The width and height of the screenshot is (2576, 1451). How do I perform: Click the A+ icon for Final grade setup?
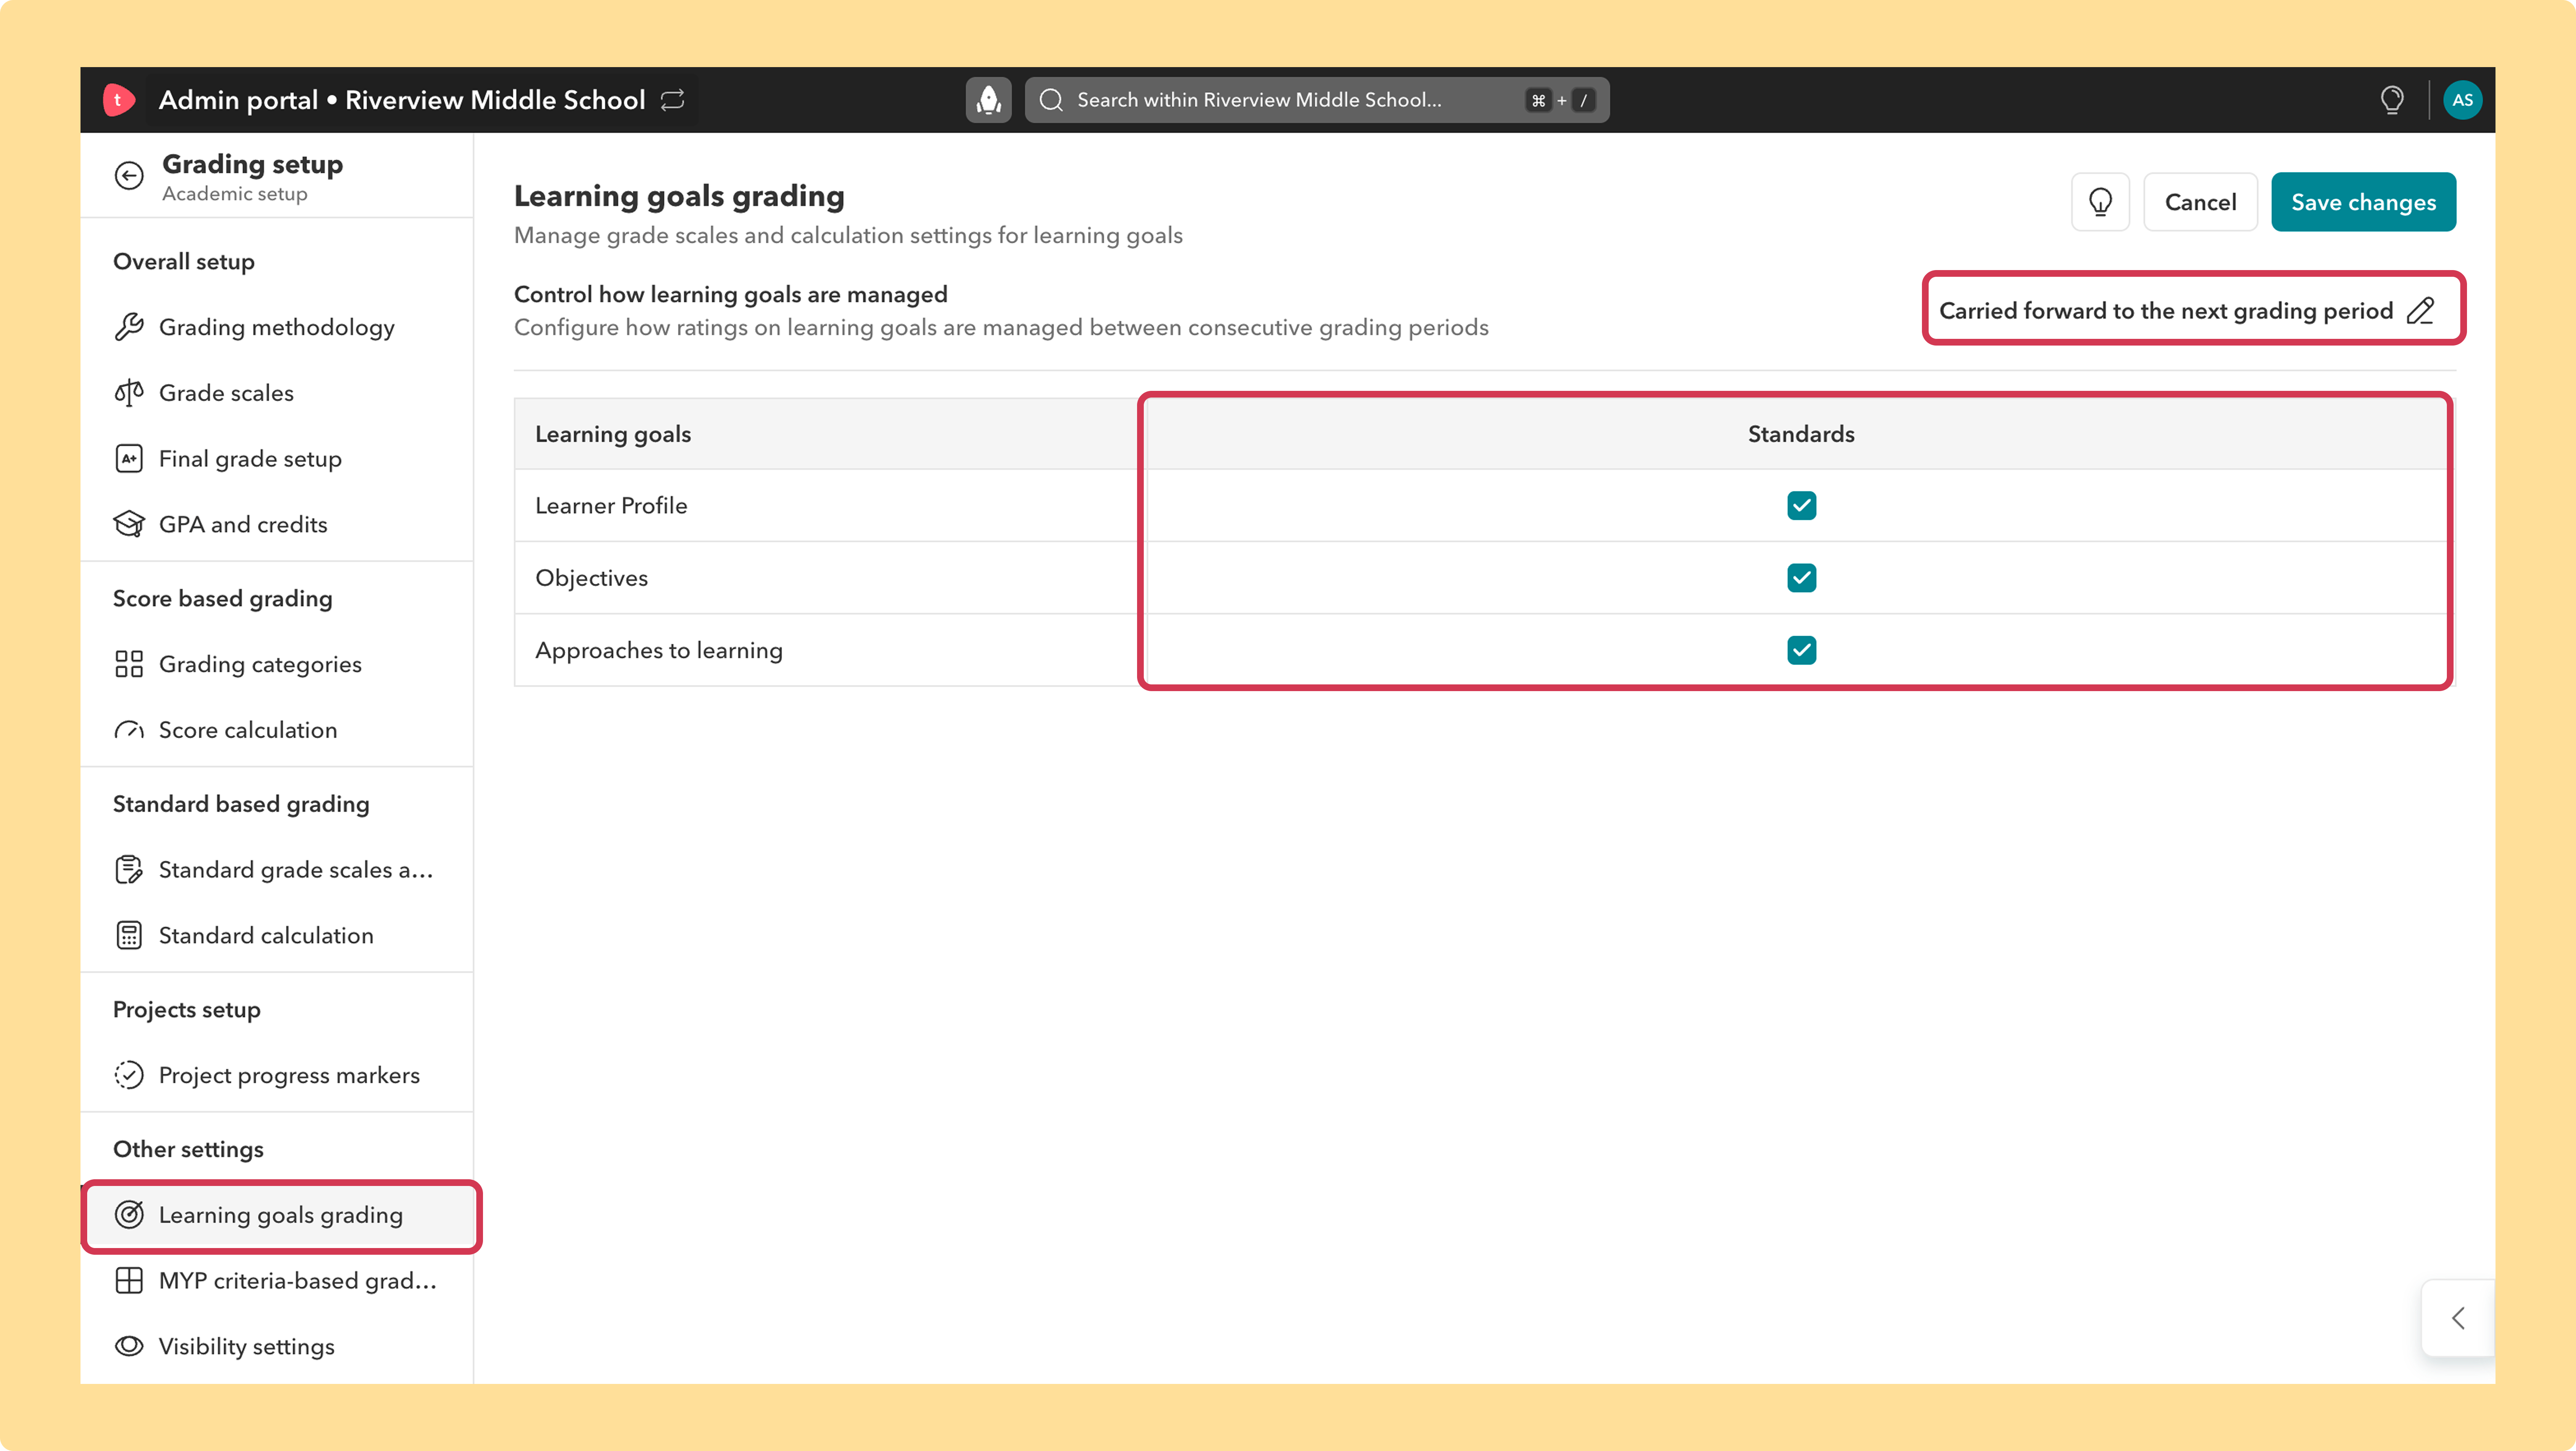129,459
